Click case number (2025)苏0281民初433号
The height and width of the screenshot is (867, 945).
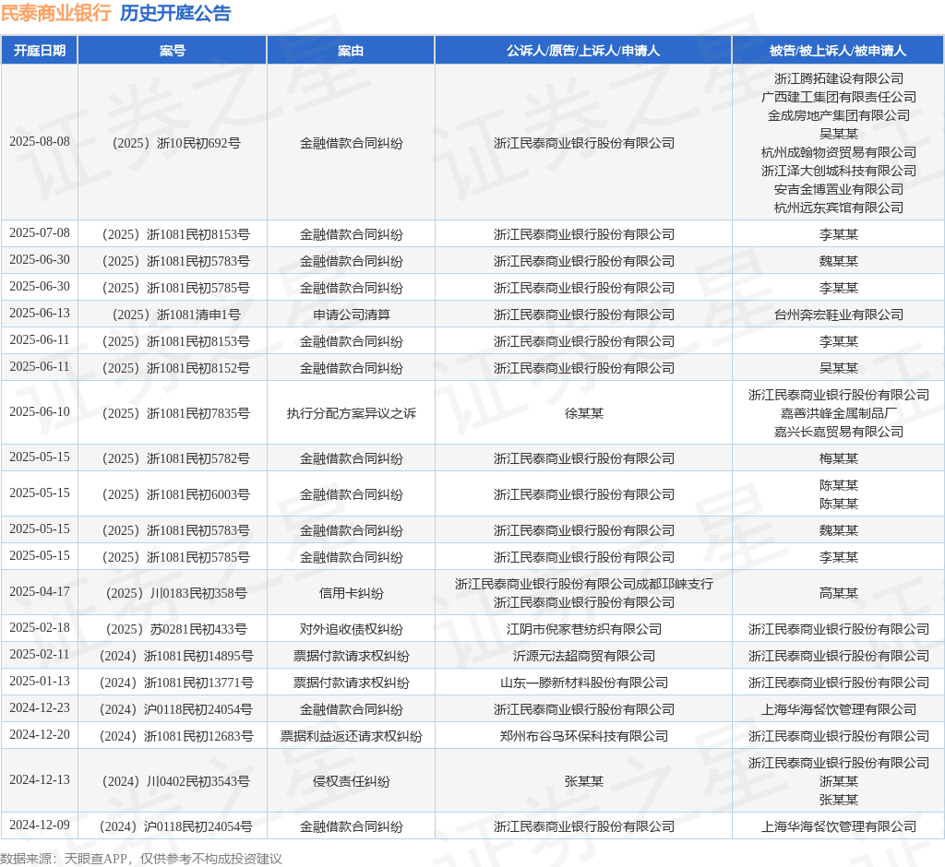176,629
